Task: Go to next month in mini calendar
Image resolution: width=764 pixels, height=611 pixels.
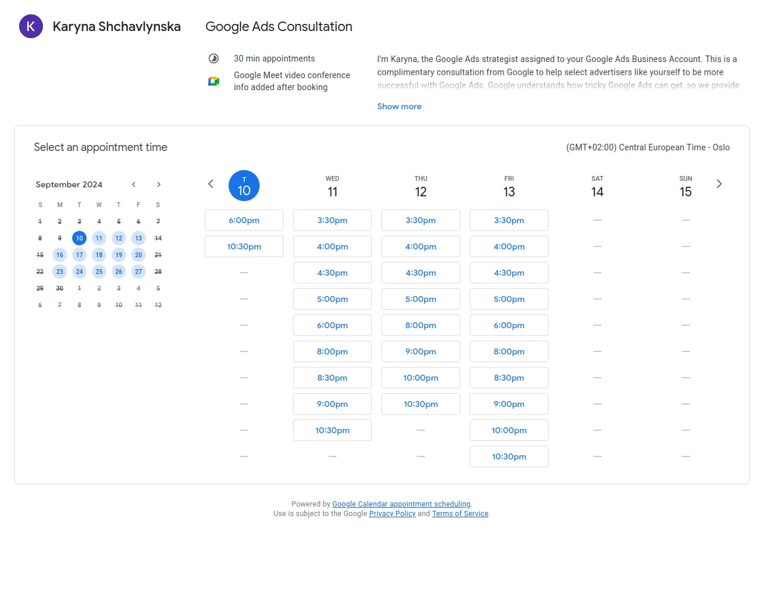Action: pos(159,184)
